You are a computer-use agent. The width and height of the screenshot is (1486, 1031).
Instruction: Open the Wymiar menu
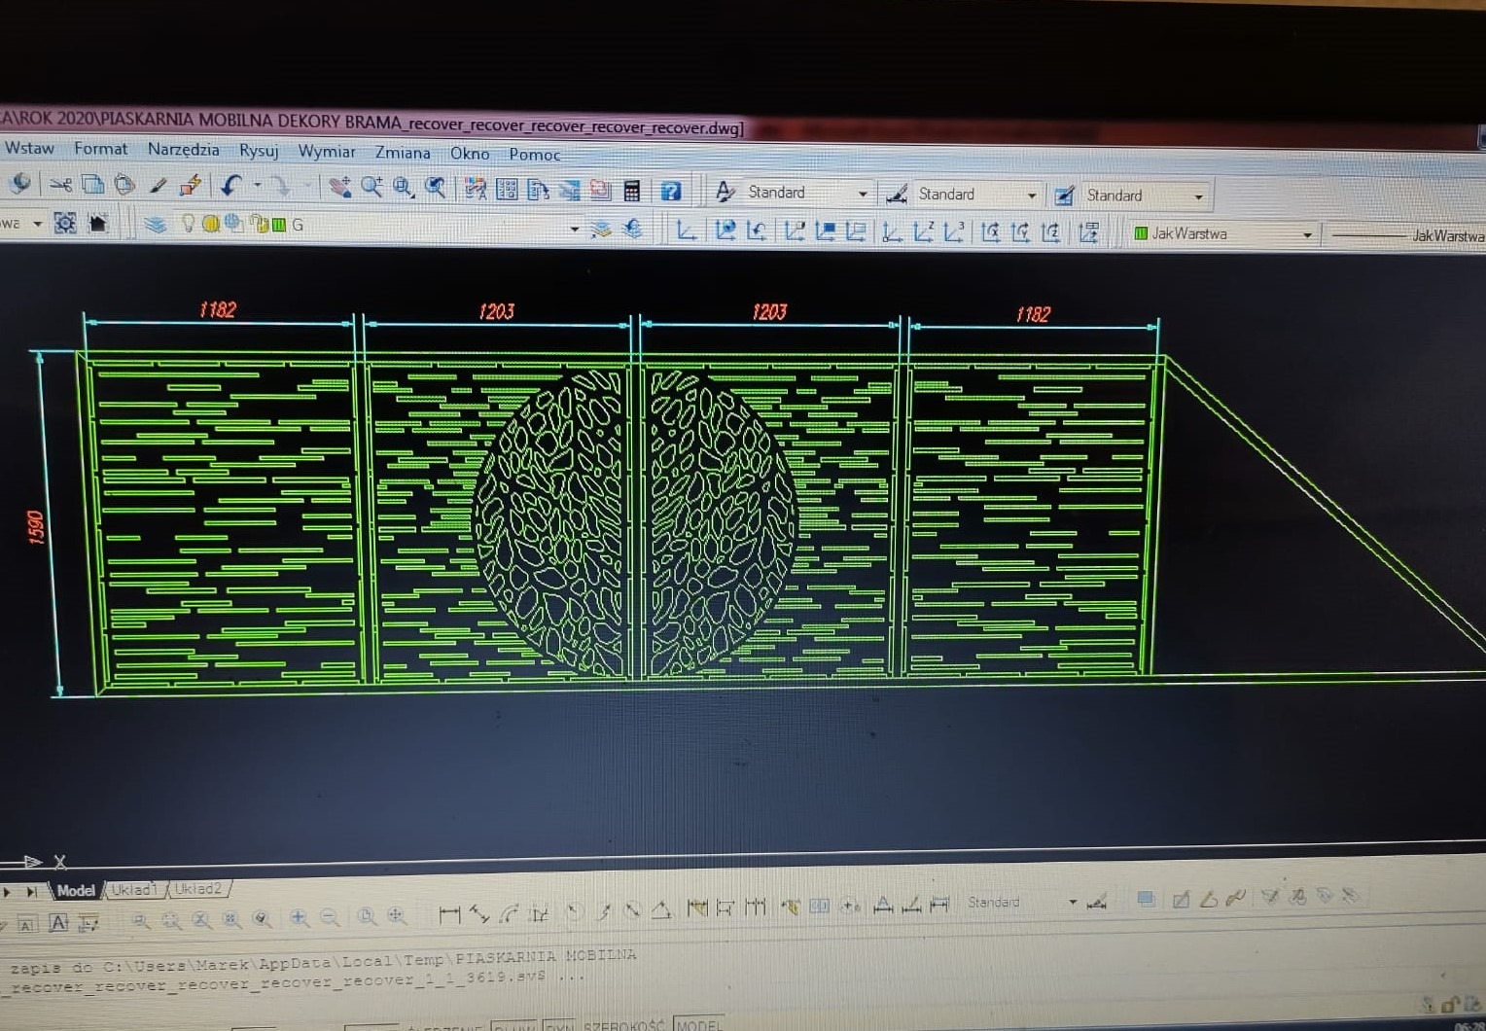point(326,152)
